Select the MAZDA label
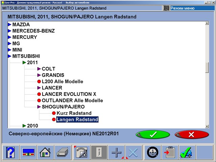The width and height of the screenshot is (216, 162). [x=21, y=25]
